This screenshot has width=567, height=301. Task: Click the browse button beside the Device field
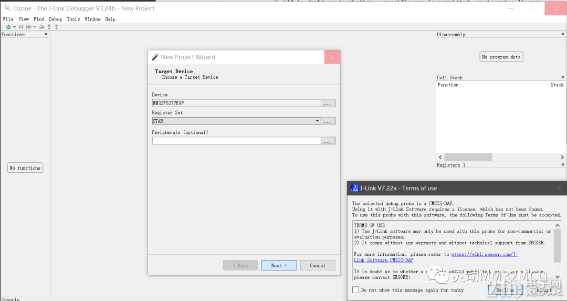pos(328,103)
